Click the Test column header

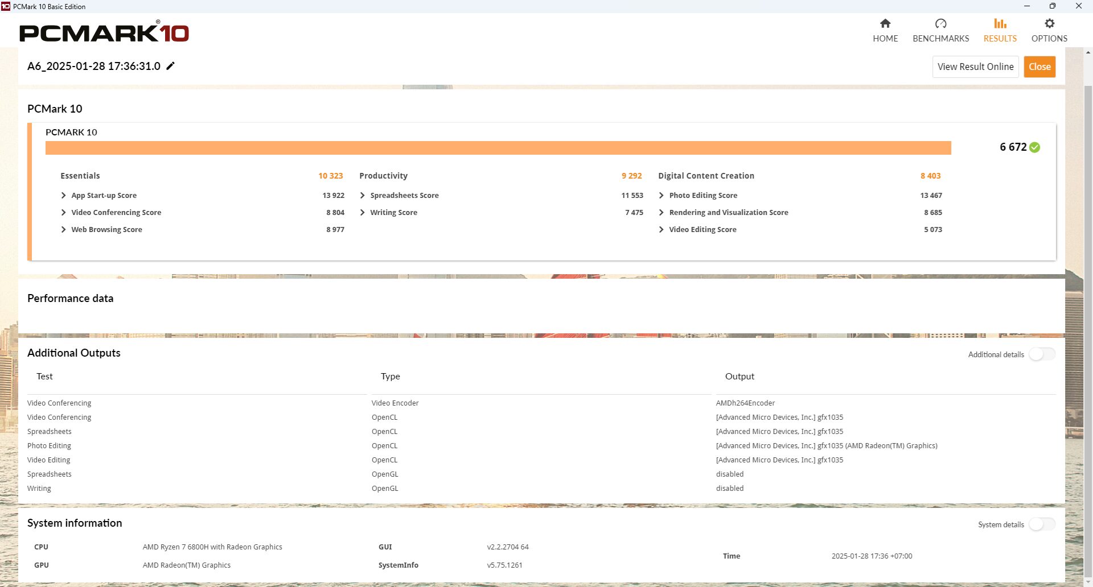44,376
